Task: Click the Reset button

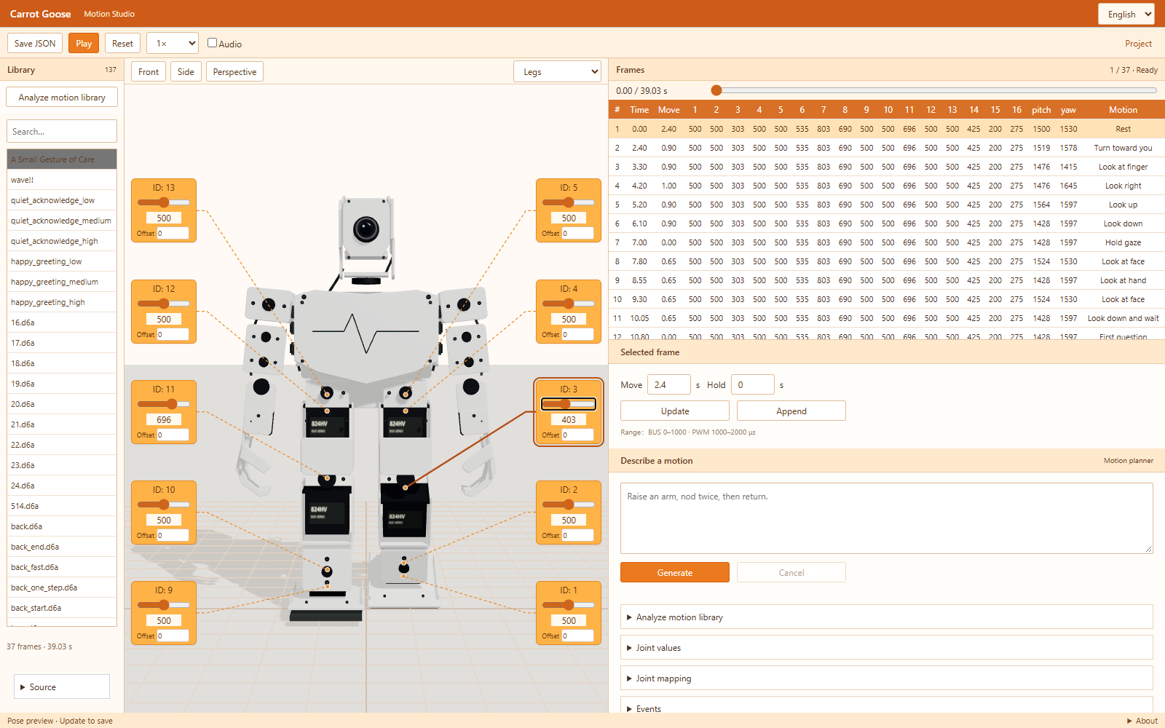Action: [122, 43]
